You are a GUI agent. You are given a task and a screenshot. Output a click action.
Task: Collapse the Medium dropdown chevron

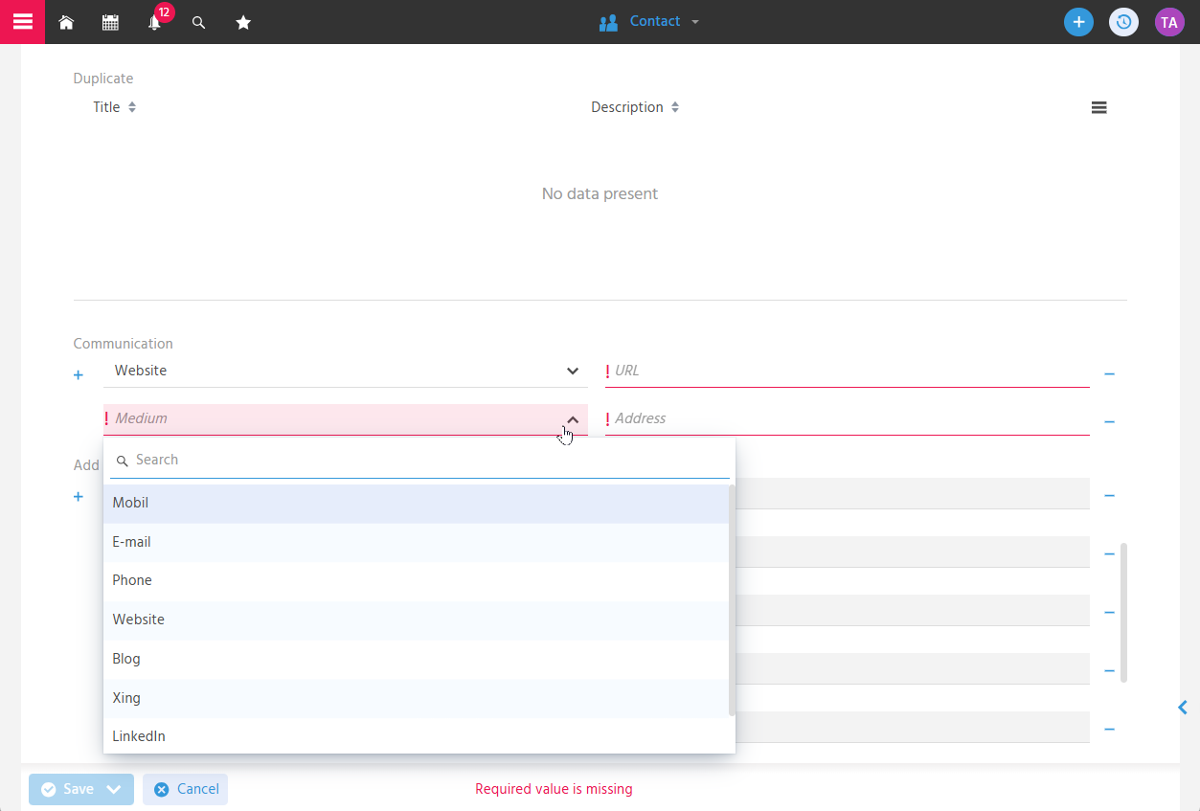pyautogui.click(x=573, y=419)
